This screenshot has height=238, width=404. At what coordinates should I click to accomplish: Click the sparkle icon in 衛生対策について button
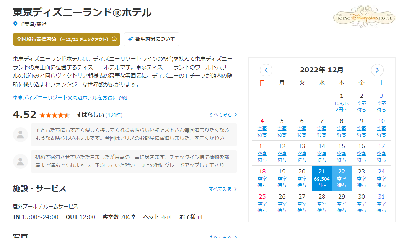click(130, 39)
